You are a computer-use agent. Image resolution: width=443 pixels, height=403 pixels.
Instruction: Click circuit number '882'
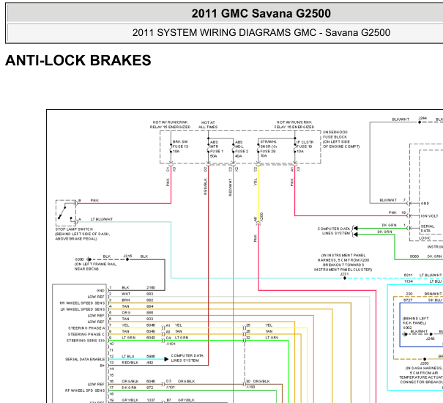click(149, 300)
